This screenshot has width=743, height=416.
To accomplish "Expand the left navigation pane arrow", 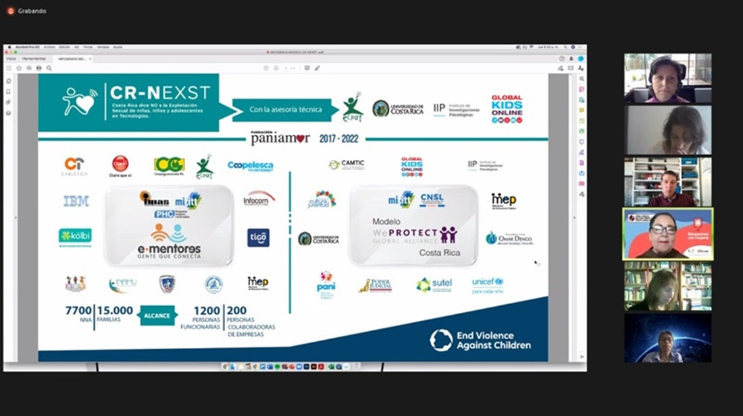I will click(16, 218).
